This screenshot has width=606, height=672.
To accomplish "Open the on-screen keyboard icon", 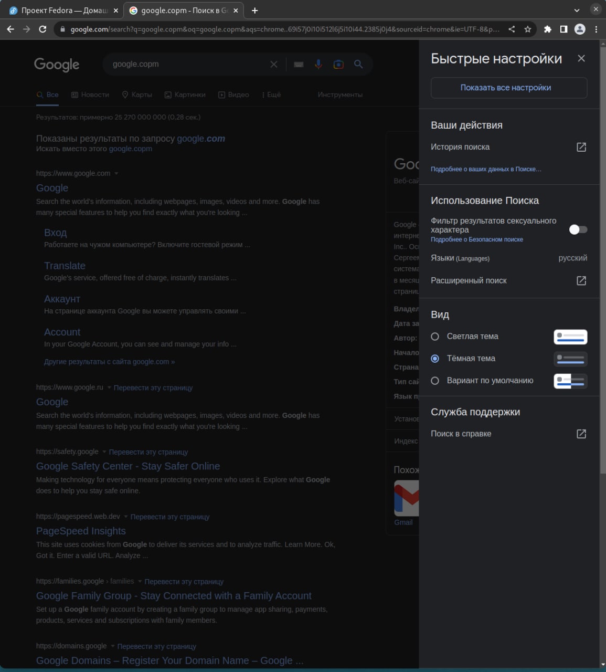I will pos(299,64).
